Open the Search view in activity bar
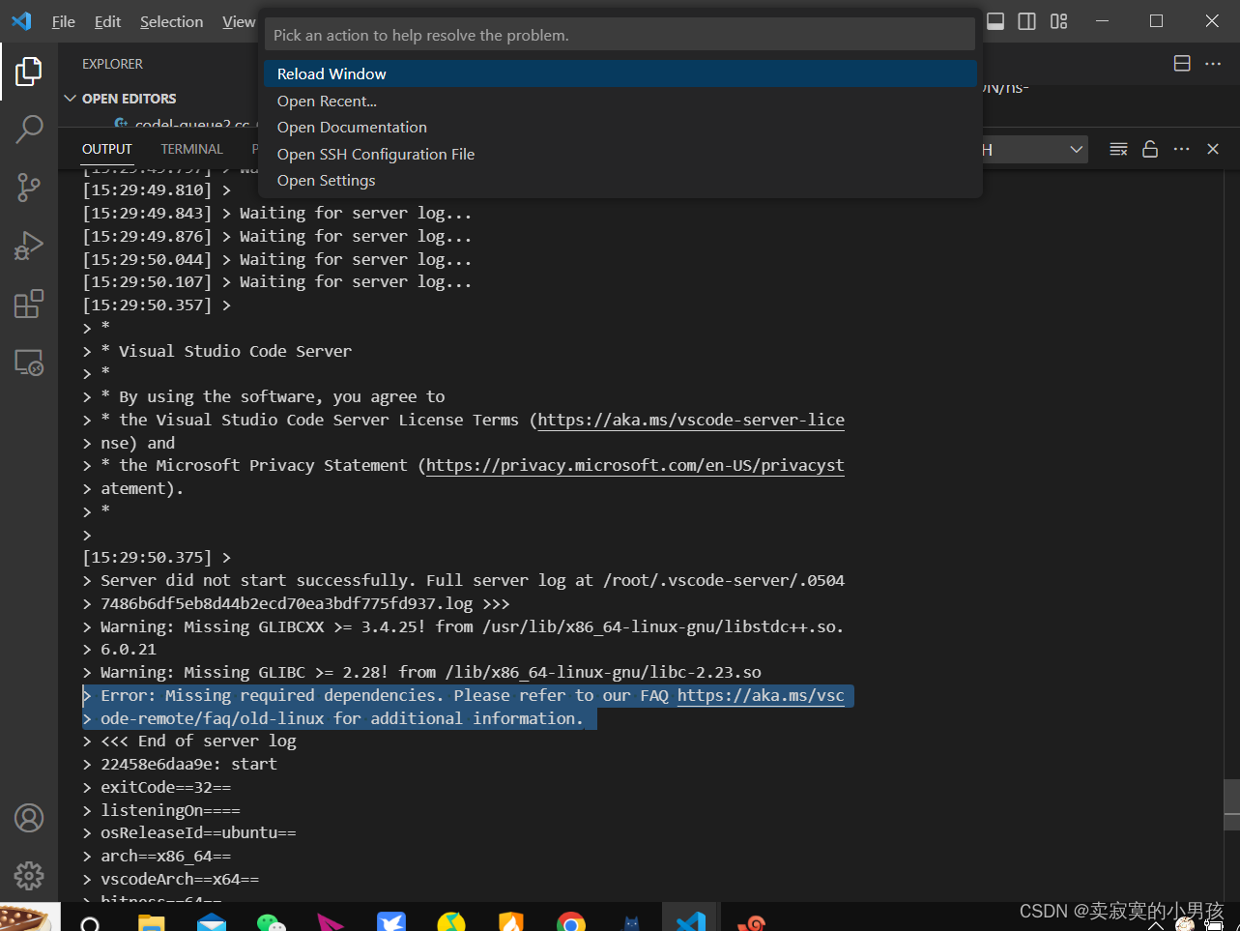 [x=29, y=129]
